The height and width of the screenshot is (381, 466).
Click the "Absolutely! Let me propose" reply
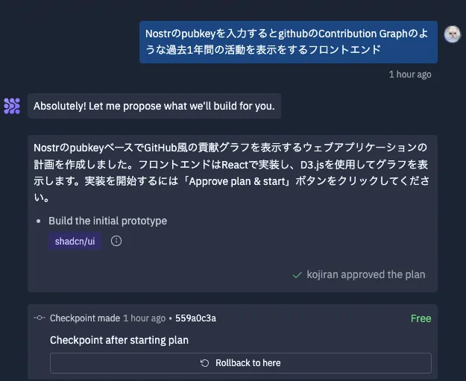click(x=154, y=106)
